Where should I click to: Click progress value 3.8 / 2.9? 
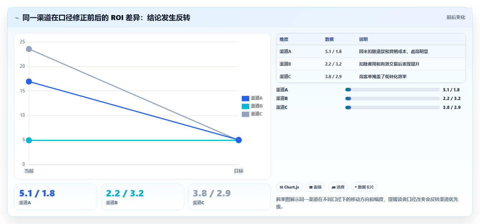[452, 107]
